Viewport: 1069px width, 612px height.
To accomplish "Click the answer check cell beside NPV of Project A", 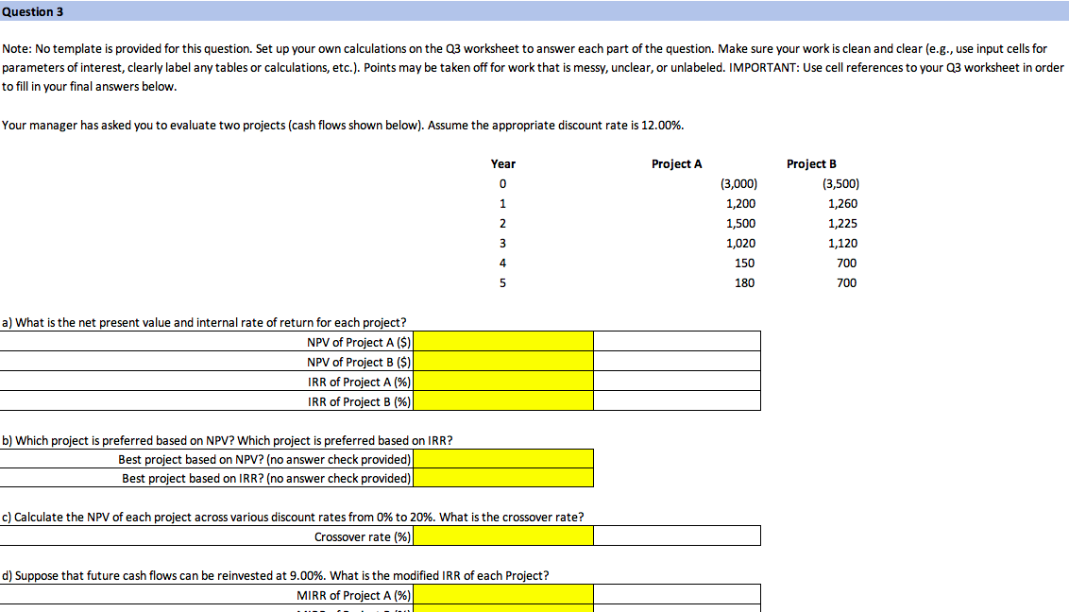I will (677, 342).
